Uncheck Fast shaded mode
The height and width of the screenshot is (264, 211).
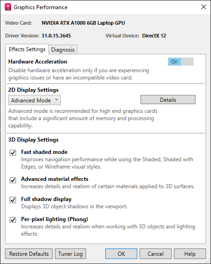point(13,153)
